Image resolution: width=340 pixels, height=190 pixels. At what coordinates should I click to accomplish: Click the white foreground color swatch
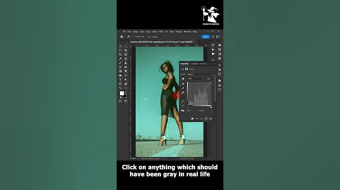tap(122, 93)
